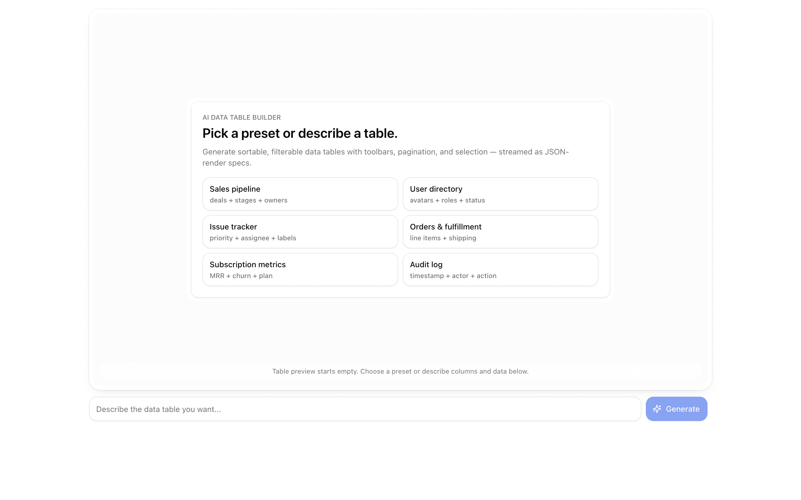Open the preset with MRR, churn and plan

[x=300, y=269]
